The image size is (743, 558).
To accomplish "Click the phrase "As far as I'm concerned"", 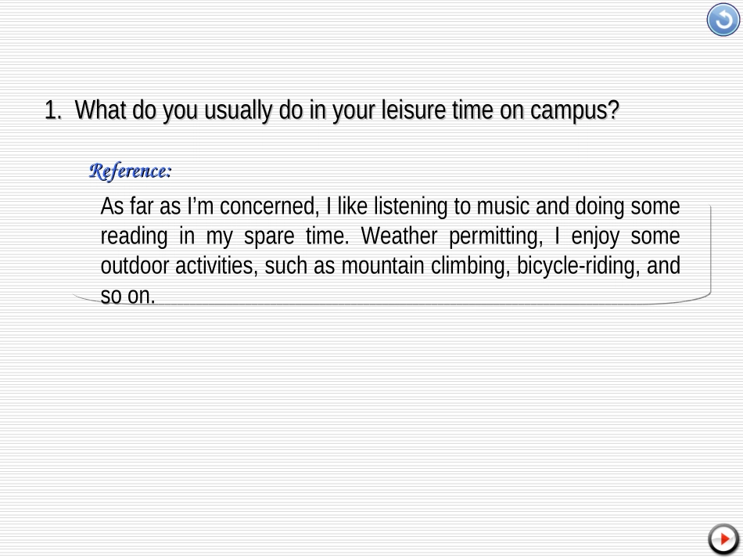I will tap(209, 207).
